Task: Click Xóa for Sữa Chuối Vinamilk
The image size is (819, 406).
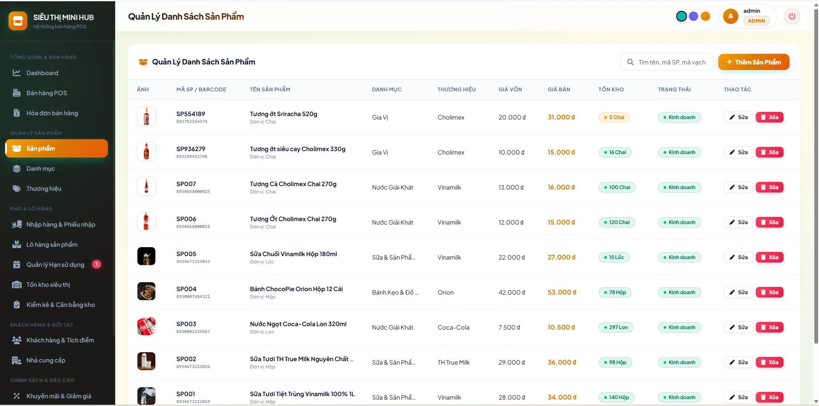Action: pos(769,257)
